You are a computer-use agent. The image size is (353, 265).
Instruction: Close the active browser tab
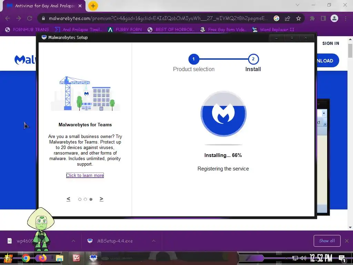pyautogui.click(x=80, y=6)
